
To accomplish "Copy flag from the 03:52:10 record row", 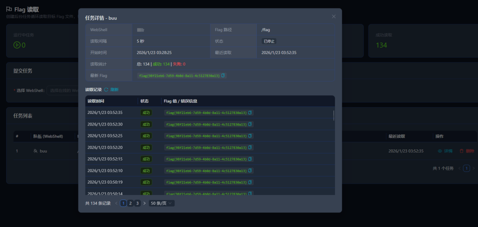I will (250, 170).
